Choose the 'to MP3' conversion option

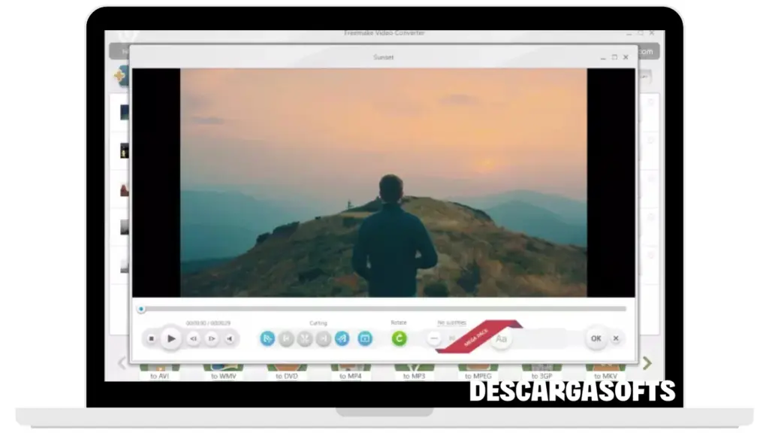pyautogui.click(x=413, y=374)
